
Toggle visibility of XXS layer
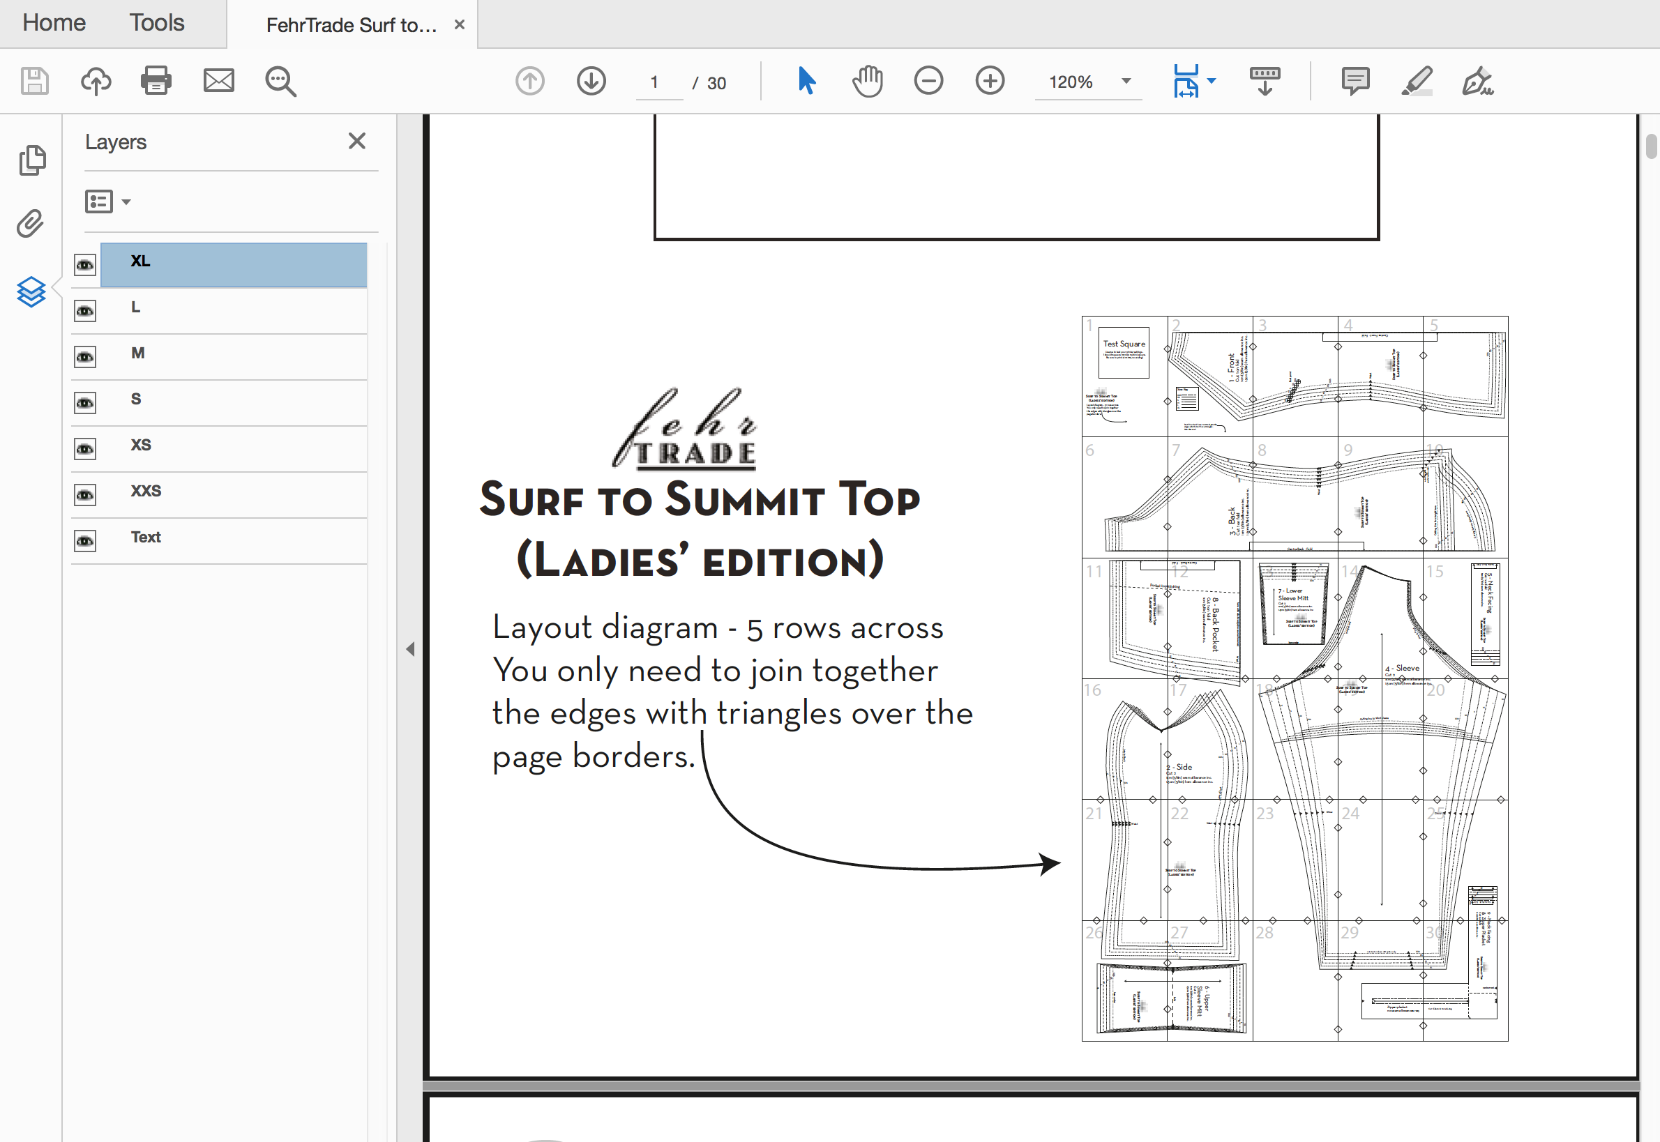coord(85,495)
